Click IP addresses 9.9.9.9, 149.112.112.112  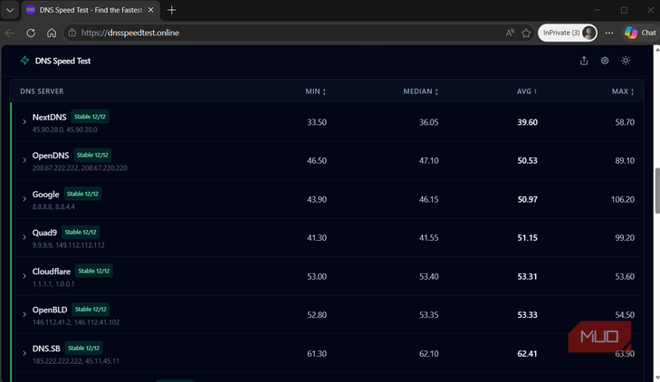point(69,244)
